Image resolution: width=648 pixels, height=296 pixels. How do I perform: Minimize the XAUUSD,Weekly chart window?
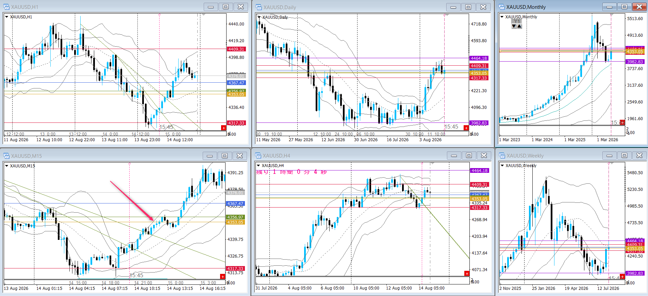point(610,155)
